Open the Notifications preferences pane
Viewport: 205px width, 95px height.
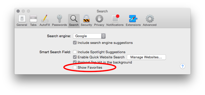click(115, 21)
